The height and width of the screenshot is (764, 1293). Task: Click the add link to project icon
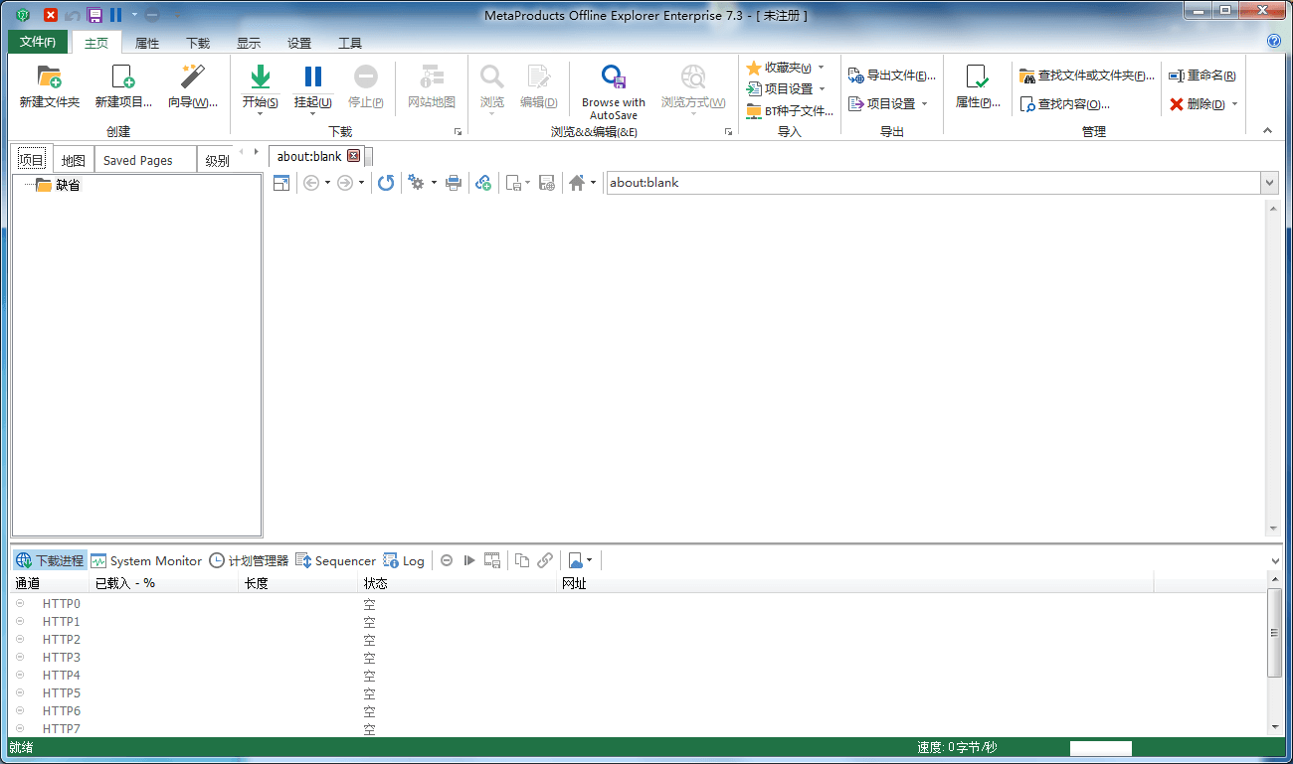point(483,183)
